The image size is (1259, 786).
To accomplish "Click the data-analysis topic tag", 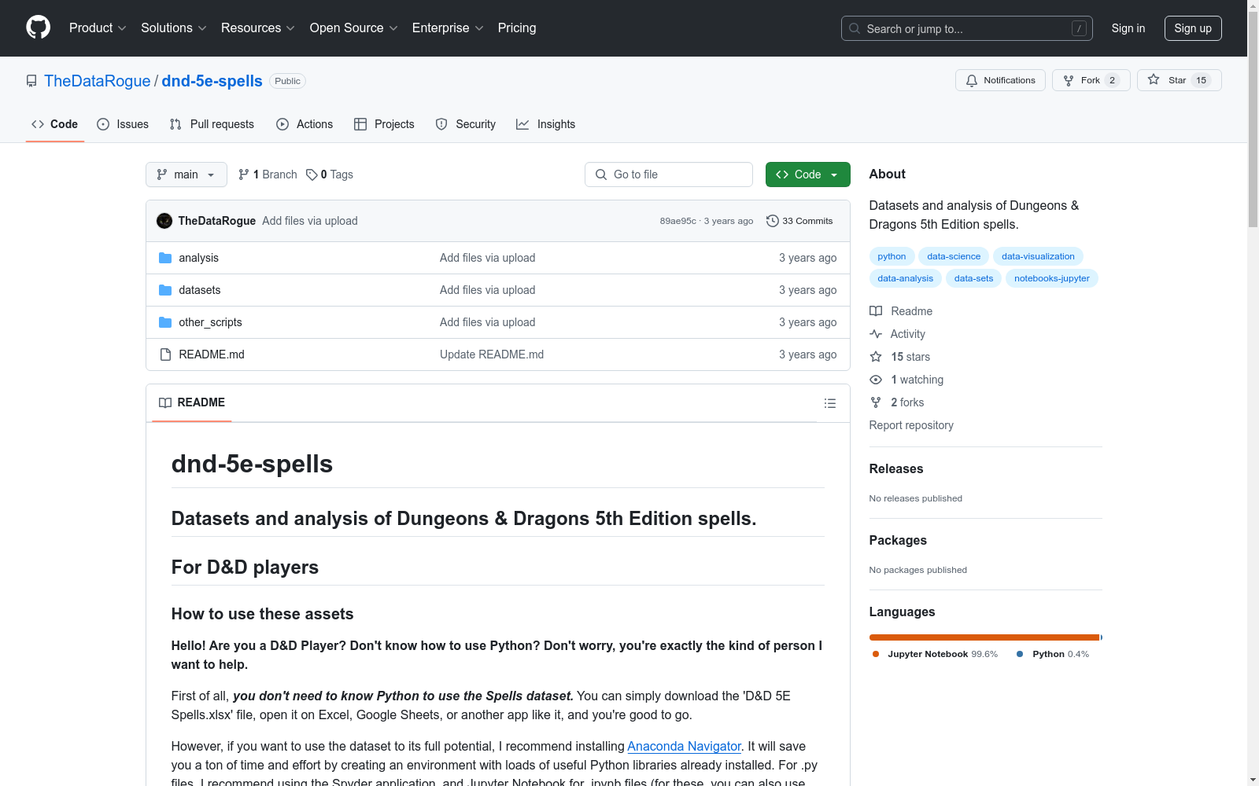I will click(906, 278).
